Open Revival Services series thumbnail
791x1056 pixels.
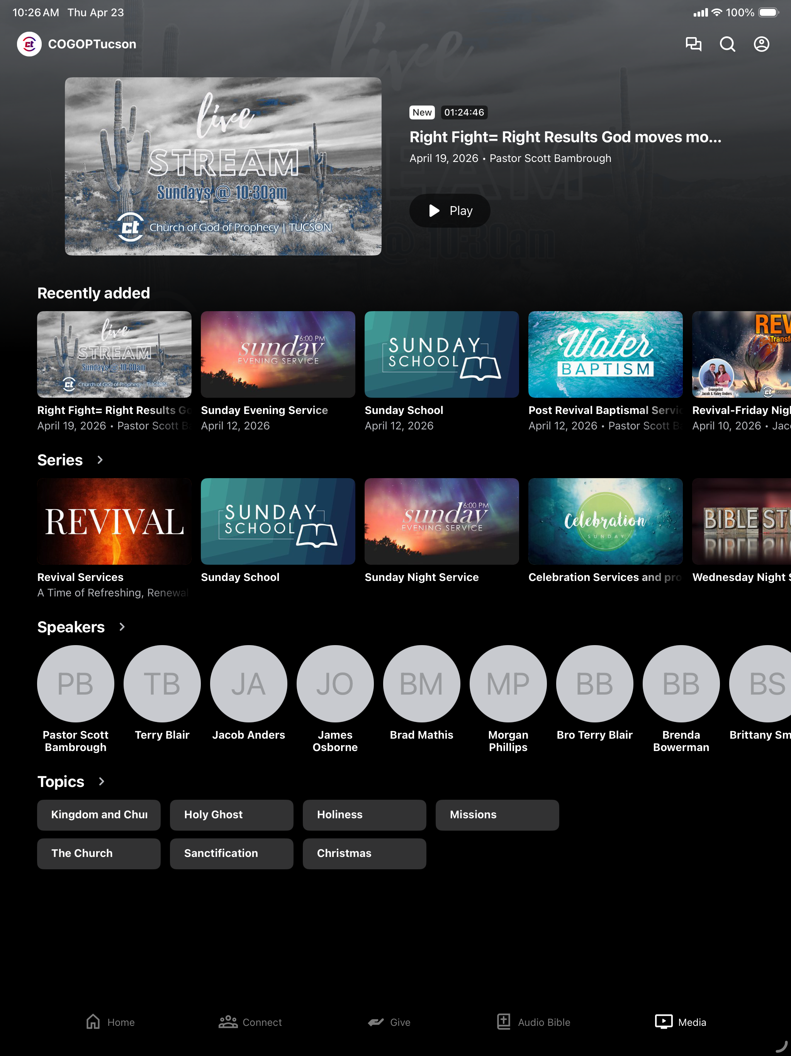[x=114, y=521]
